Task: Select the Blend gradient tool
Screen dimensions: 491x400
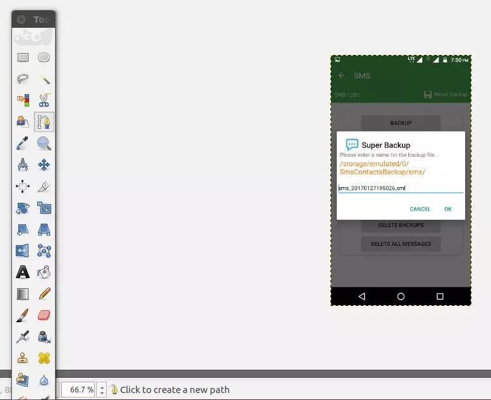Action: [23, 294]
